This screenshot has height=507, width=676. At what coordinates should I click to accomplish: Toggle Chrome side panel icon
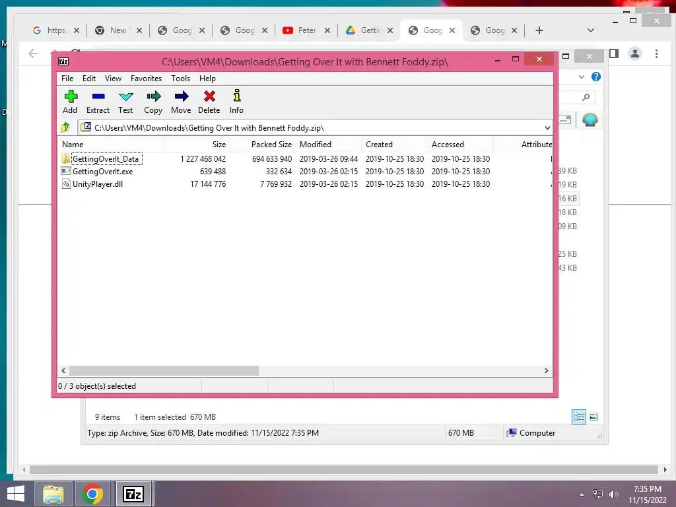pyautogui.click(x=614, y=53)
